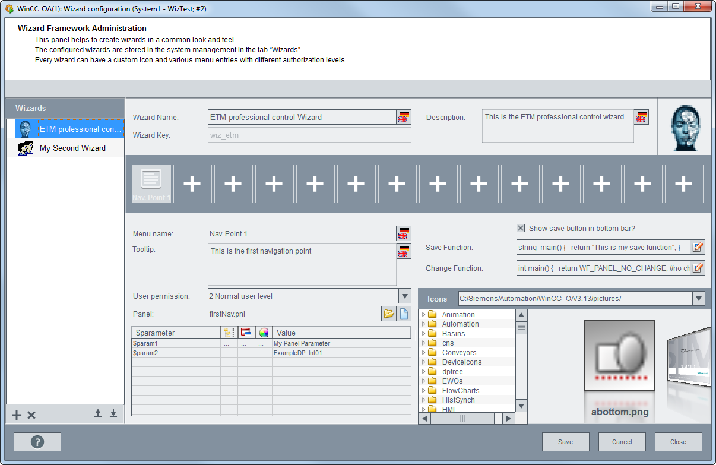
Task: Open the Change Function script editor
Action: click(698, 268)
